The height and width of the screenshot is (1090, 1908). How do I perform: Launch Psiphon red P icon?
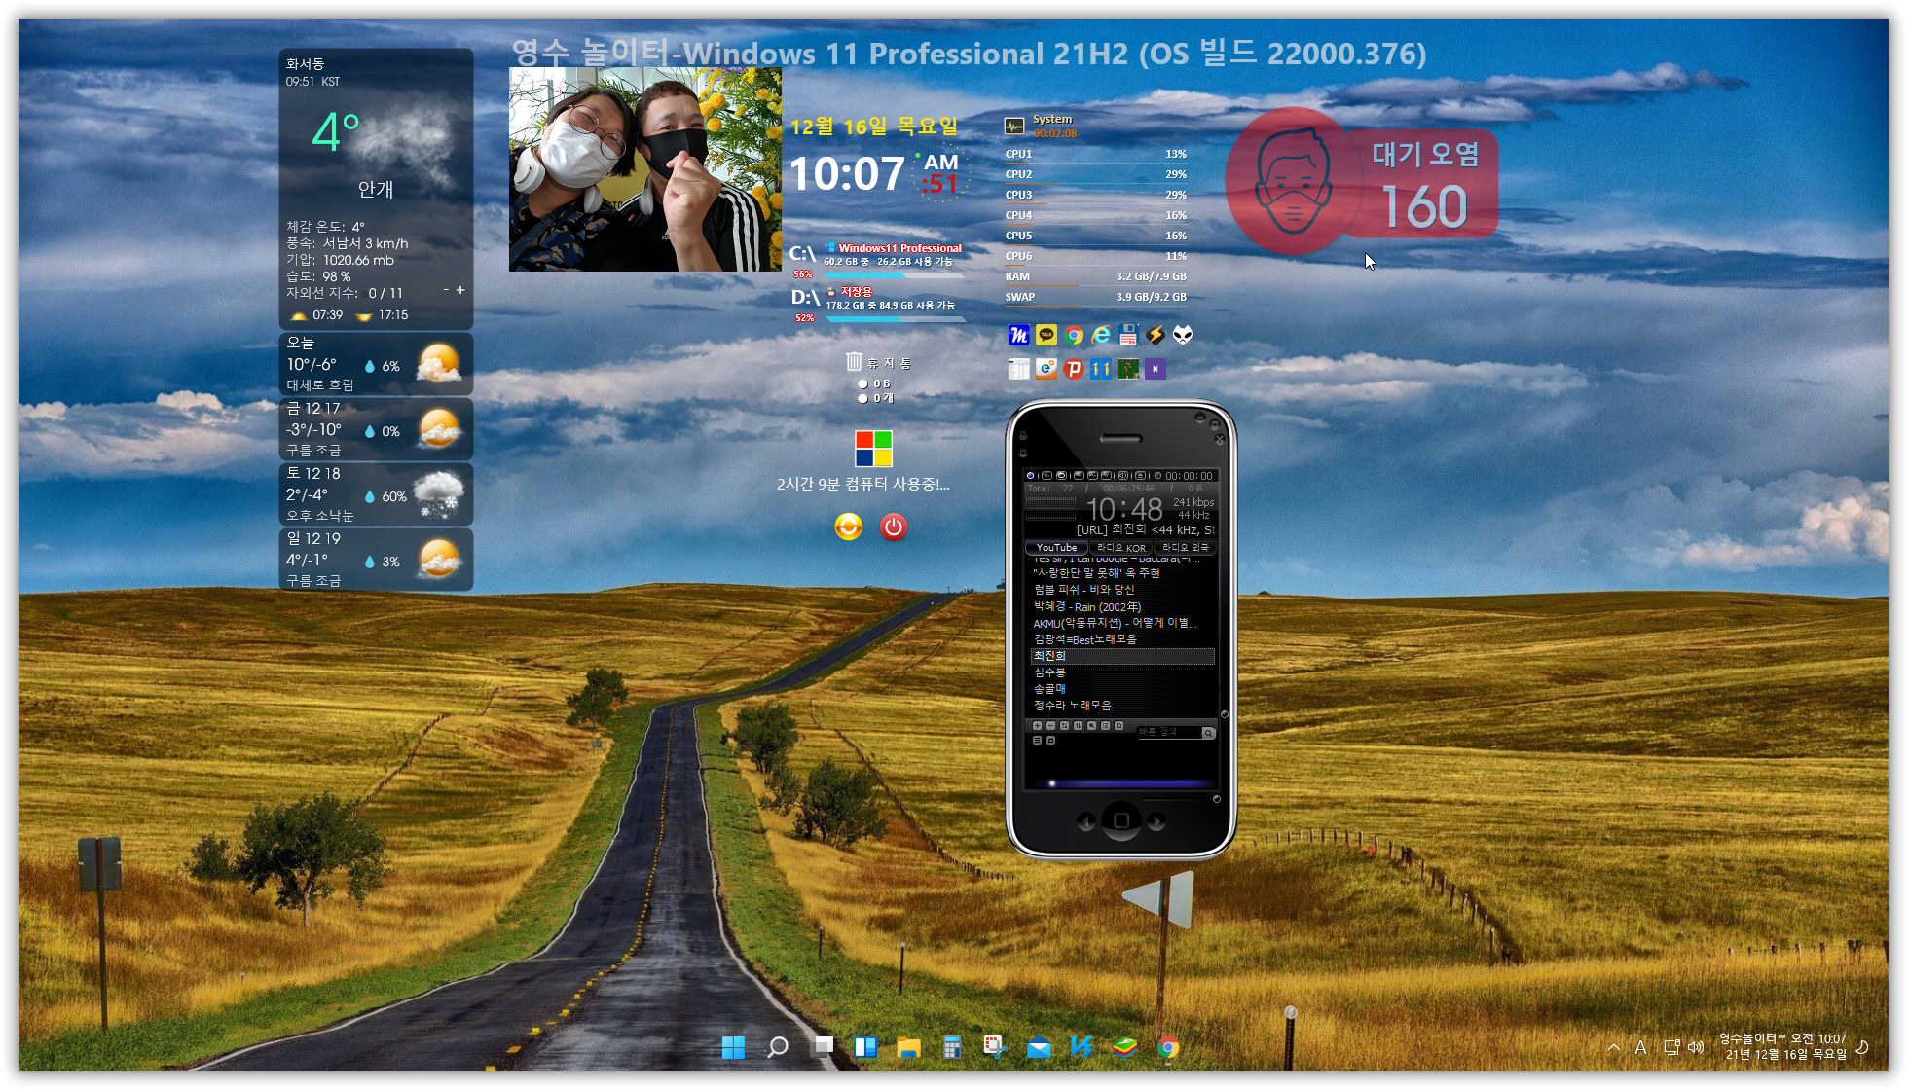coord(1074,369)
